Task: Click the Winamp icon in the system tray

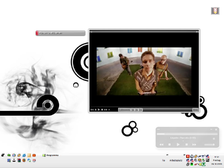Action: pos(196,156)
